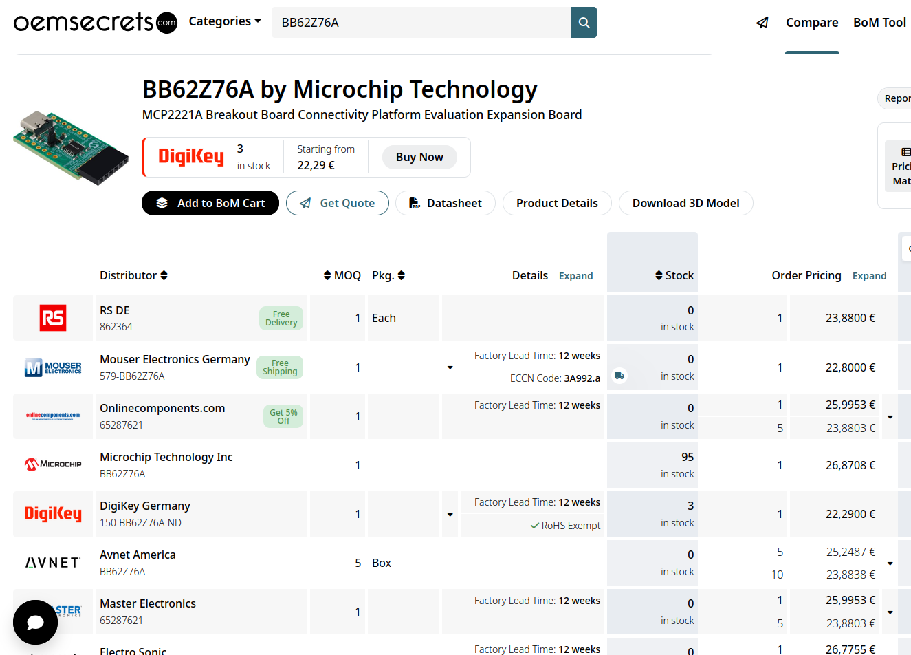Sort by Distributor column arrows
This screenshot has height=655, width=911.
coord(164,275)
